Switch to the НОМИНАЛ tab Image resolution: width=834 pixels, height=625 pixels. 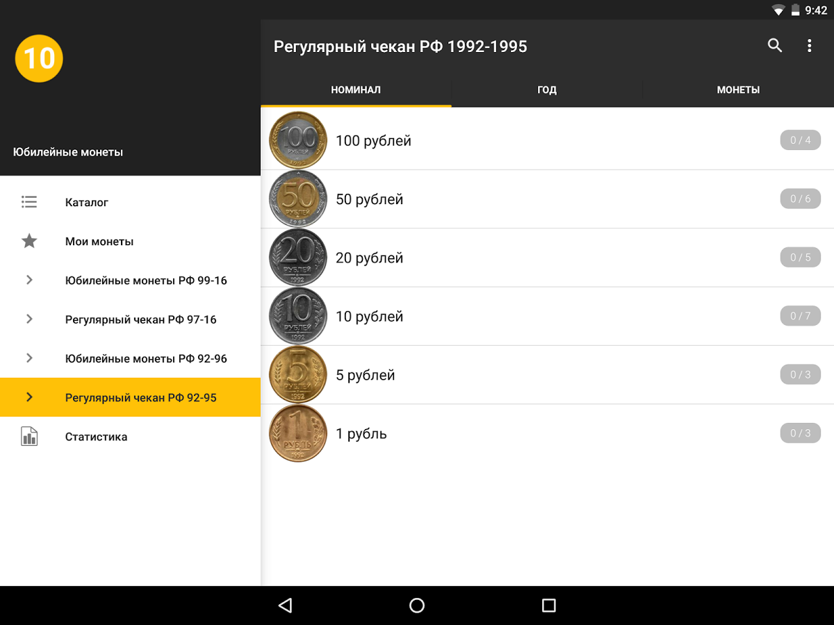(x=356, y=90)
